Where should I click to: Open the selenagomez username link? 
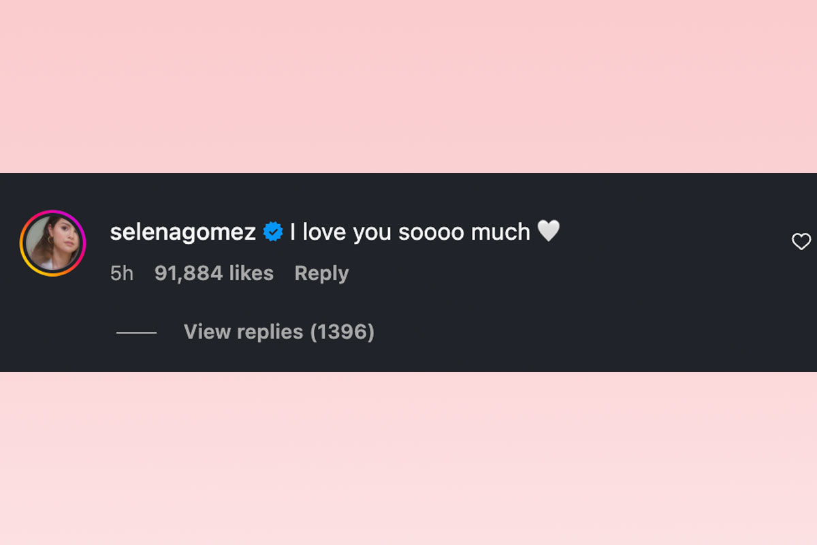click(x=182, y=232)
